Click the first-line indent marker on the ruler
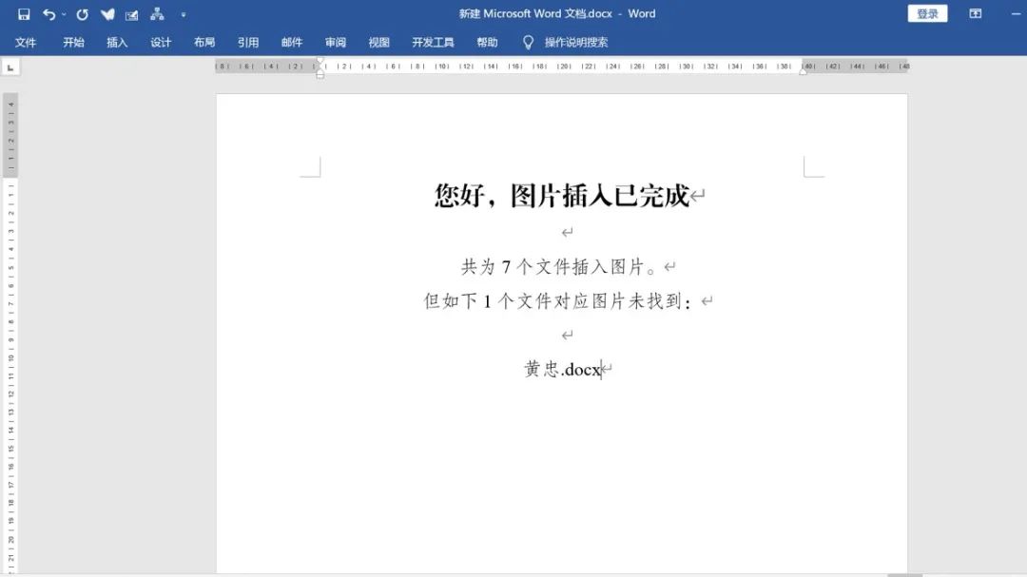 320,61
